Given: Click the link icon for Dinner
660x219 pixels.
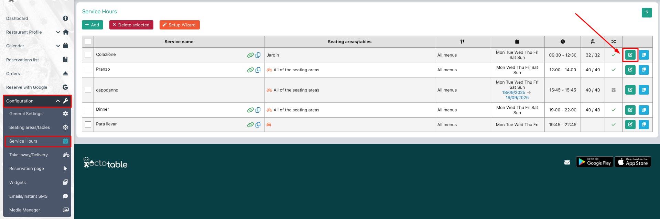Looking at the screenshot, I should (x=250, y=110).
